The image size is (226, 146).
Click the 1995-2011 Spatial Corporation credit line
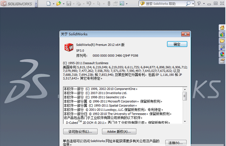[x=100, y=106]
